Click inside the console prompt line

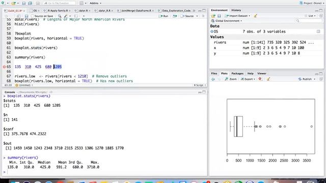106,172
